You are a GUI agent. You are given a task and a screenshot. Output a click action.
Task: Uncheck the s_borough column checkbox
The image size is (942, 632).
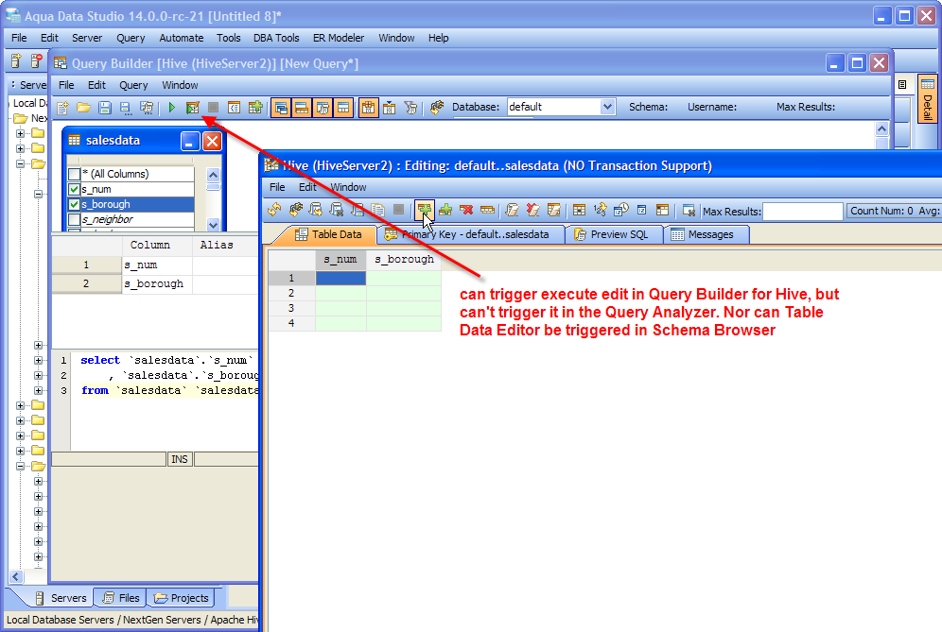(x=75, y=204)
